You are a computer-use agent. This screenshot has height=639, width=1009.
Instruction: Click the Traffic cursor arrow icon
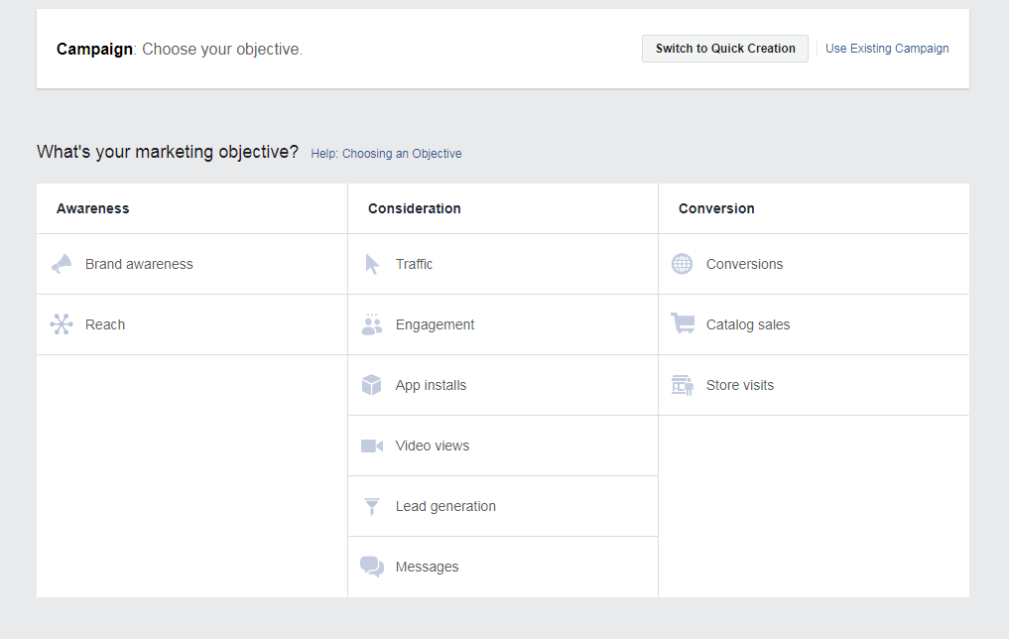pyautogui.click(x=372, y=264)
